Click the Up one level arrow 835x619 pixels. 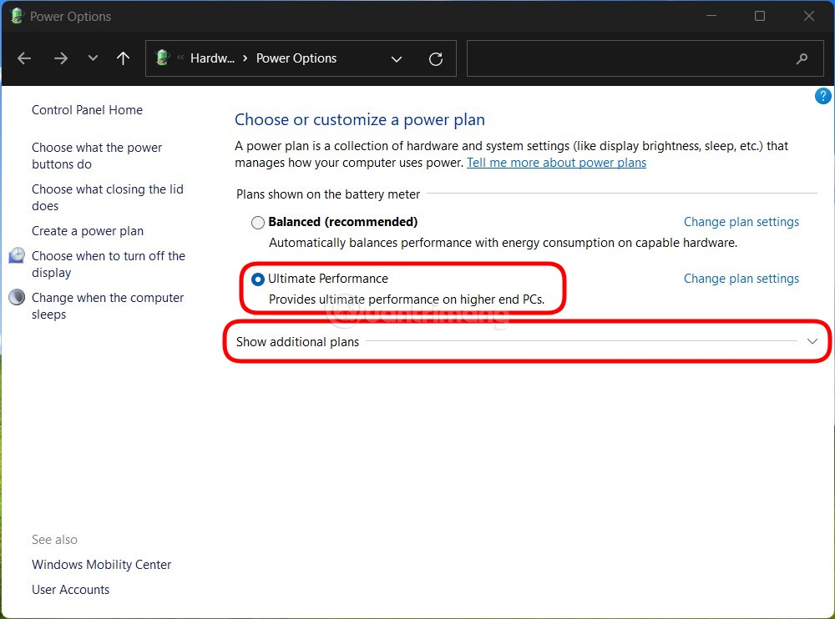pyautogui.click(x=123, y=58)
